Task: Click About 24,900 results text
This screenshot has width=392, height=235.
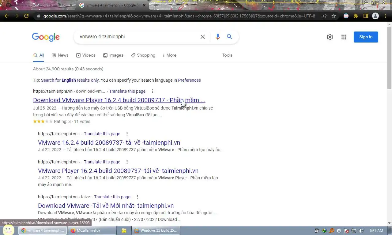Action: point(68,69)
